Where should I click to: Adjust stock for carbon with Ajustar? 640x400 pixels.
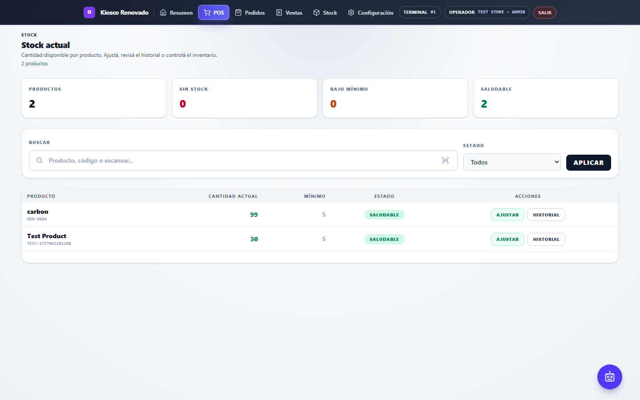(x=508, y=215)
